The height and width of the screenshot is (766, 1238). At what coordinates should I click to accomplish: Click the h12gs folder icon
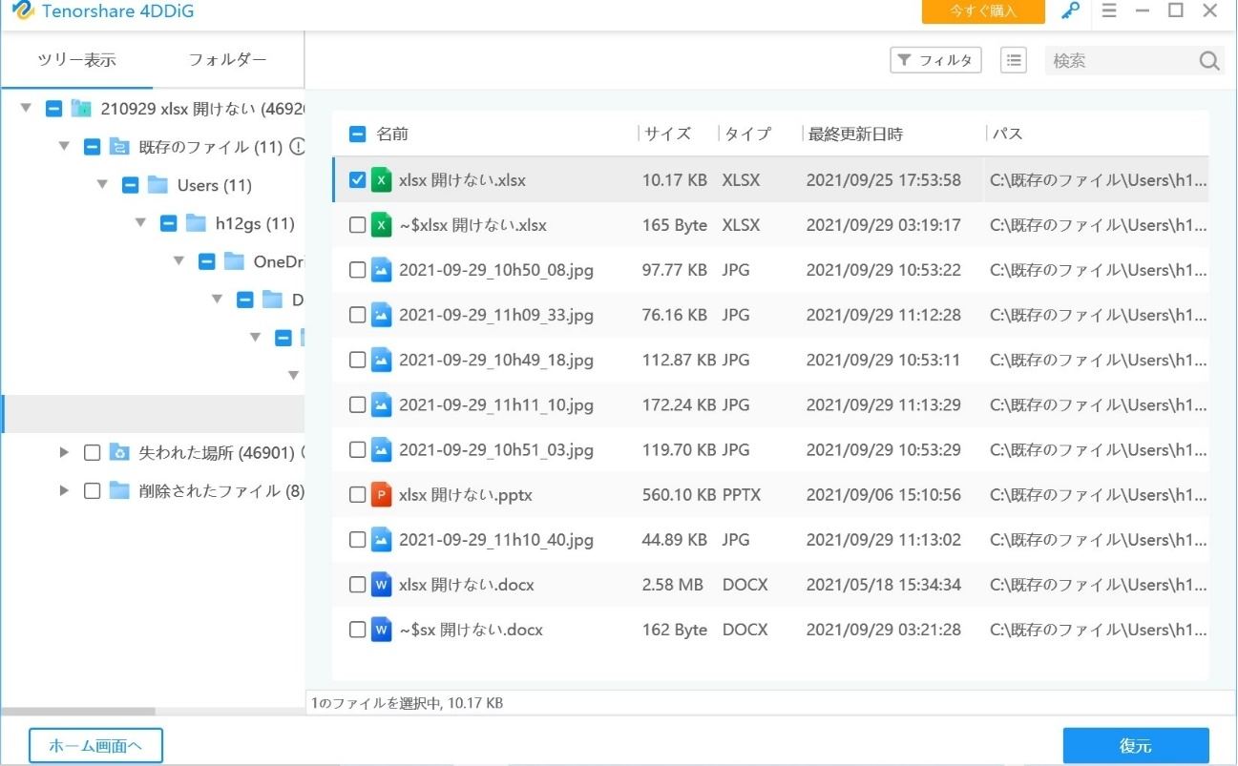click(x=196, y=223)
